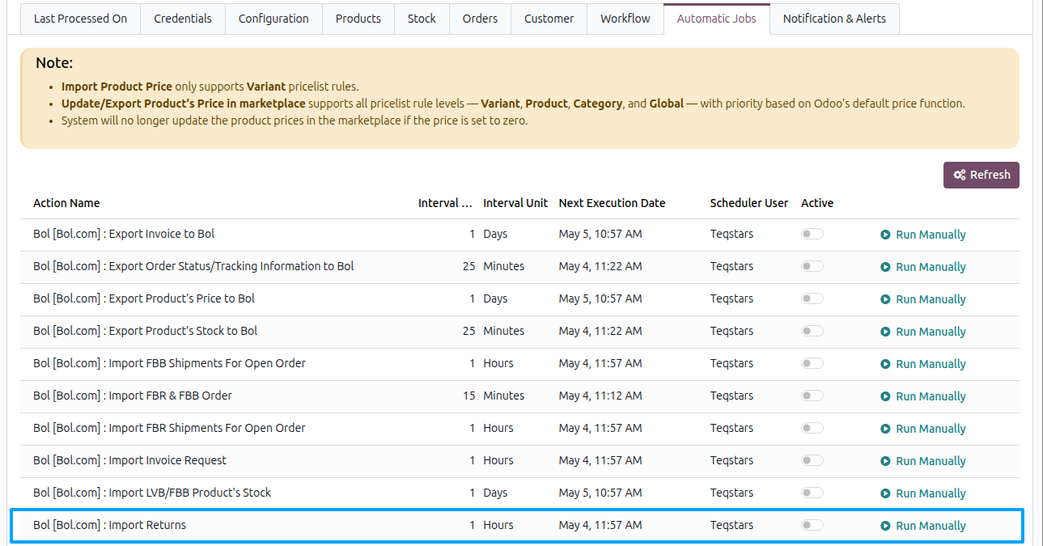This screenshot has width=1043, height=546.
Task: Toggle Active for Export Invoice to Bol
Action: click(x=812, y=234)
